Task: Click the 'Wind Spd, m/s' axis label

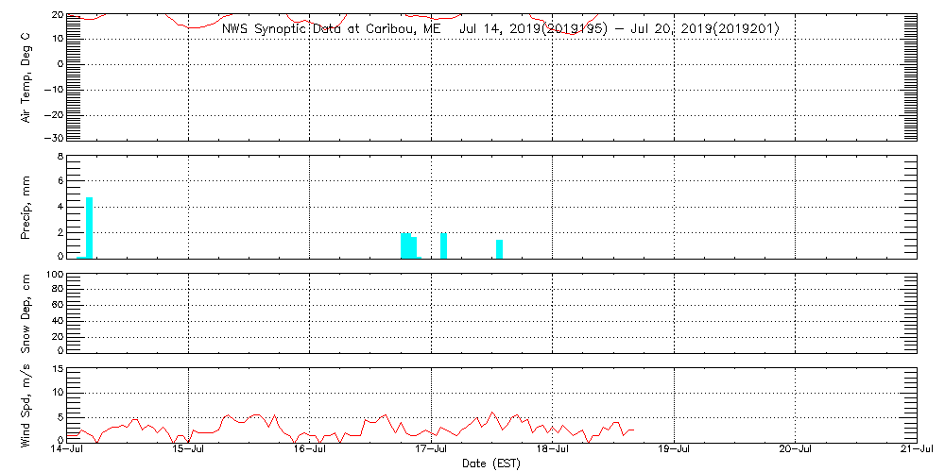Action: click(x=26, y=404)
